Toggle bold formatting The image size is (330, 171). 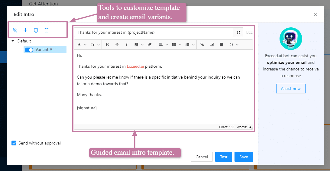pos(107,45)
